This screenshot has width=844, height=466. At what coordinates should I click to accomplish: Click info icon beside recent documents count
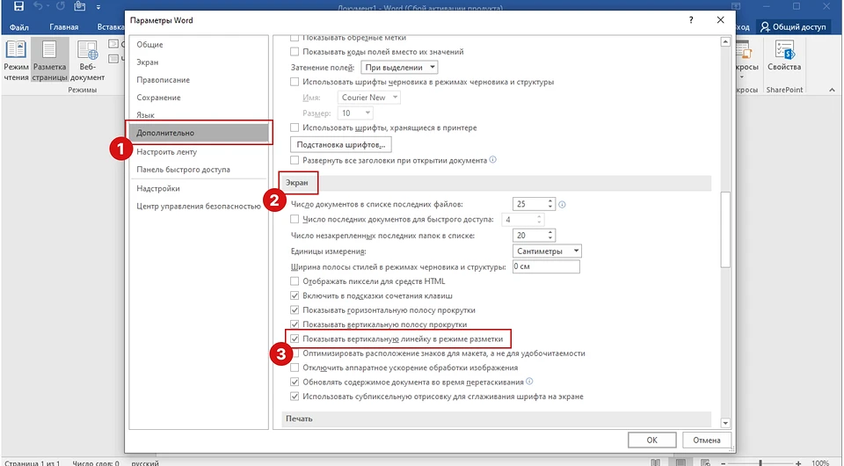(562, 204)
